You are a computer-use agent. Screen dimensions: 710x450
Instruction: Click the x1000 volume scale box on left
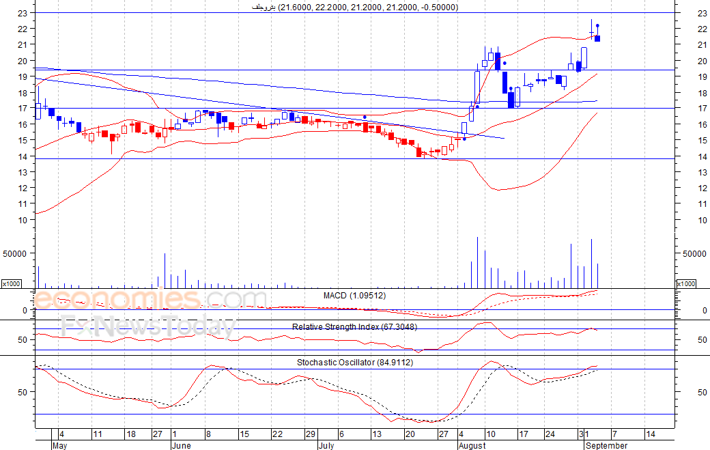(x=12, y=284)
